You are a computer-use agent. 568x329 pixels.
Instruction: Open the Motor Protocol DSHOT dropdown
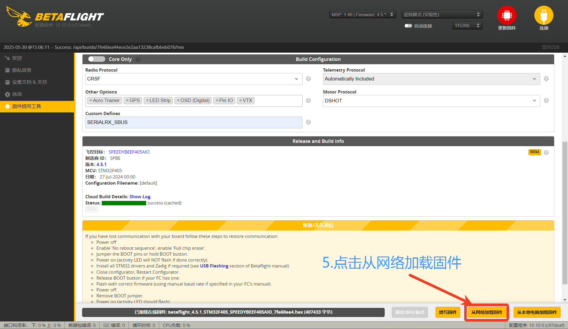click(431, 101)
